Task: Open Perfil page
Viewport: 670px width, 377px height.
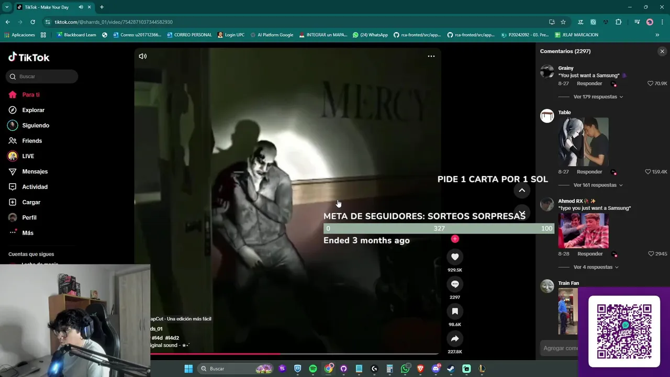Action: tap(29, 217)
